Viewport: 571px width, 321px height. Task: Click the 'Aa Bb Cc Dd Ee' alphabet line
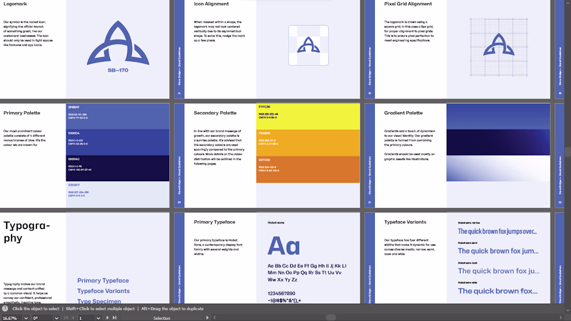(307, 266)
